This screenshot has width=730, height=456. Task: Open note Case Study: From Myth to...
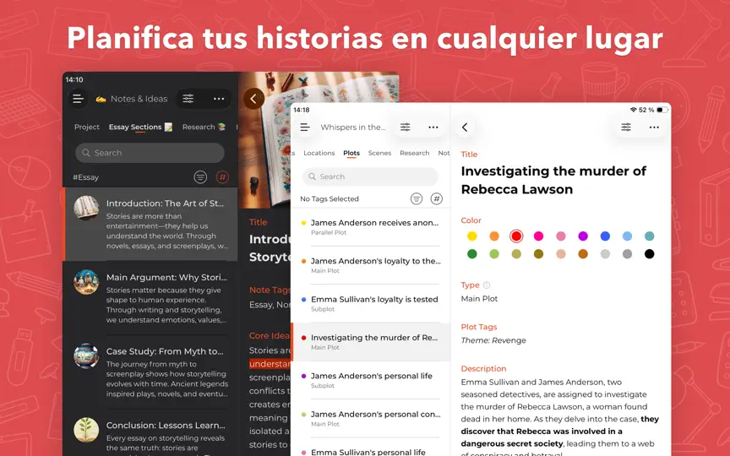coord(151,372)
